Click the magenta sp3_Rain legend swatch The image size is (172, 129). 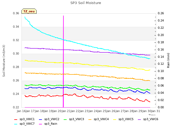[41, 124]
